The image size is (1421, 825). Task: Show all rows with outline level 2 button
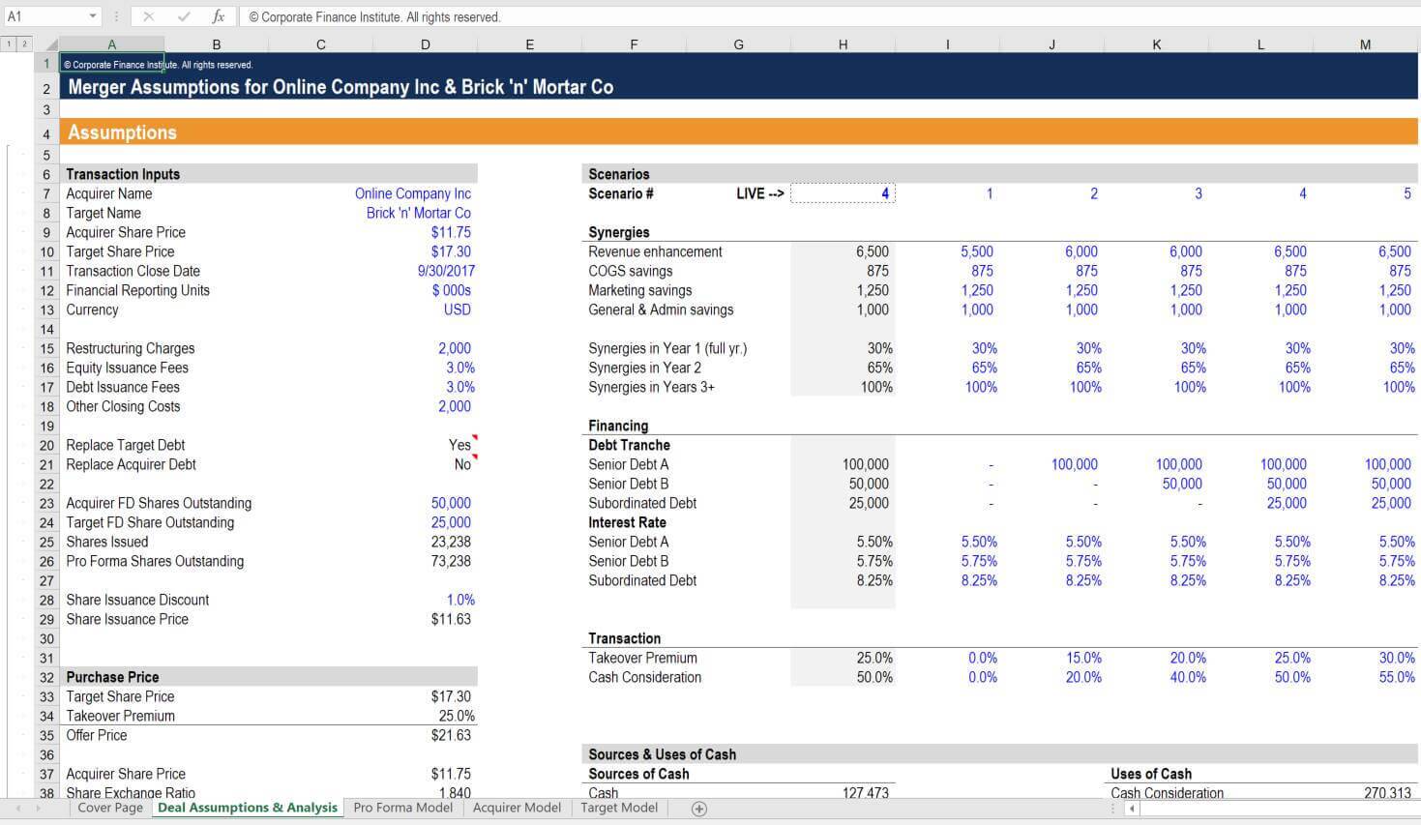point(24,44)
